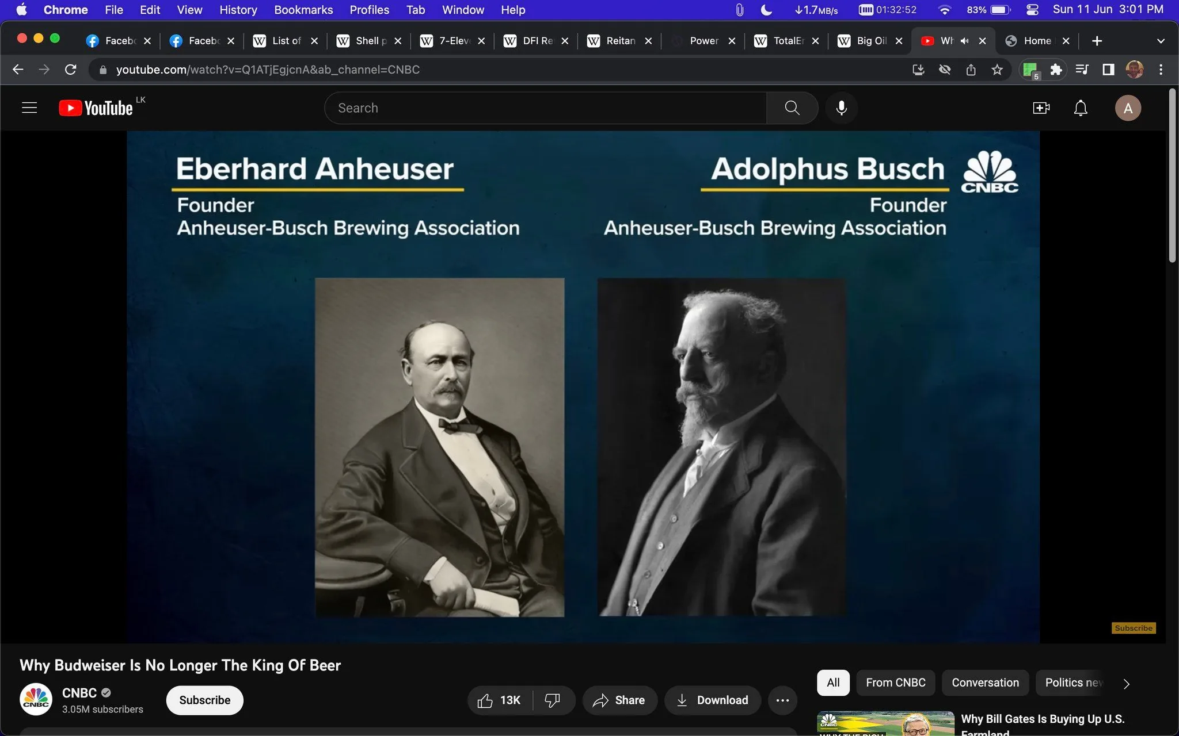Open the YouTube hamburger menu
The width and height of the screenshot is (1179, 736).
click(x=29, y=107)
